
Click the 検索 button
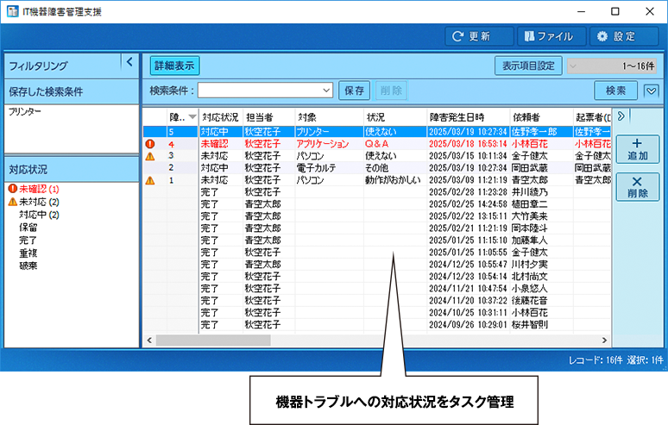pos(615,91)
